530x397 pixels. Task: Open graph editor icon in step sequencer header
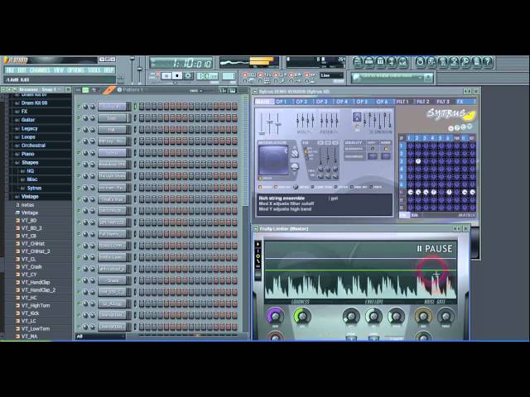click(x=223, y=90)
